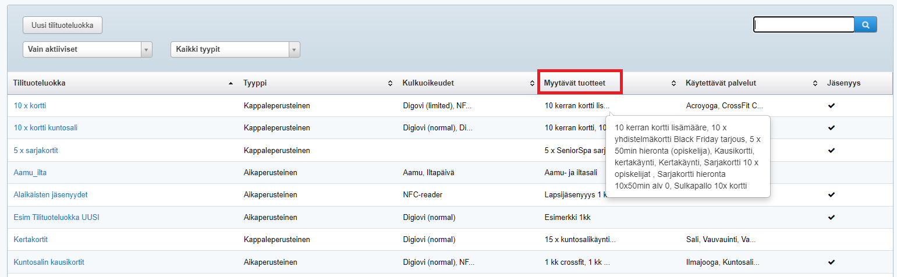
Task: Click checkmark in Esim Tilituoteluokka UUSI row
Action: coord(831,217)
